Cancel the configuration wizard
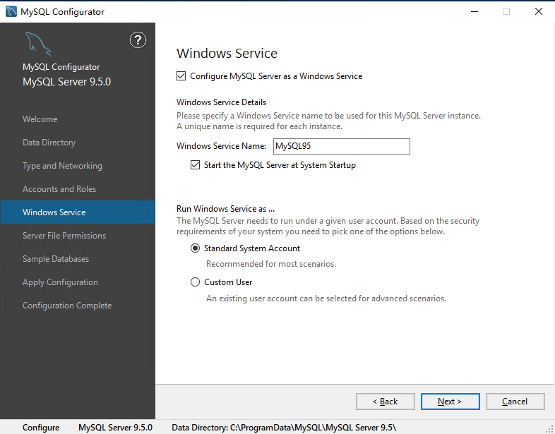The height and width of the screenshot is (434, 555). coord(515,402)
